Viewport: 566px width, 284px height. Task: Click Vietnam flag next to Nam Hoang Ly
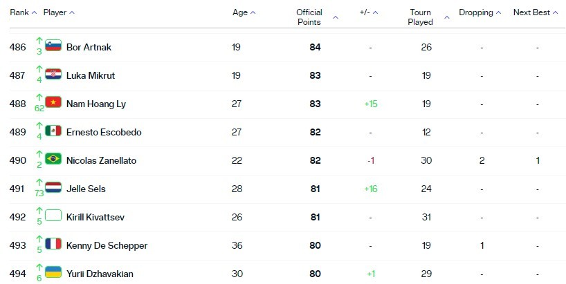[53, 102]
